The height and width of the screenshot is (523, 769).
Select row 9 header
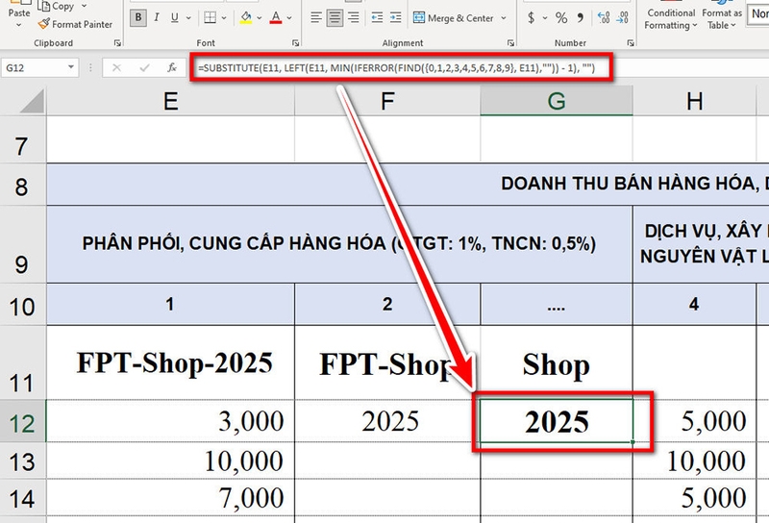tap(22, 244)
